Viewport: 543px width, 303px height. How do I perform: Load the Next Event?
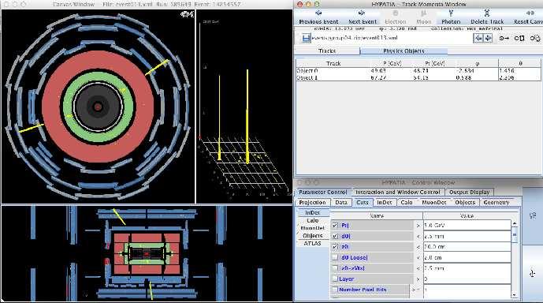[362, 17]
